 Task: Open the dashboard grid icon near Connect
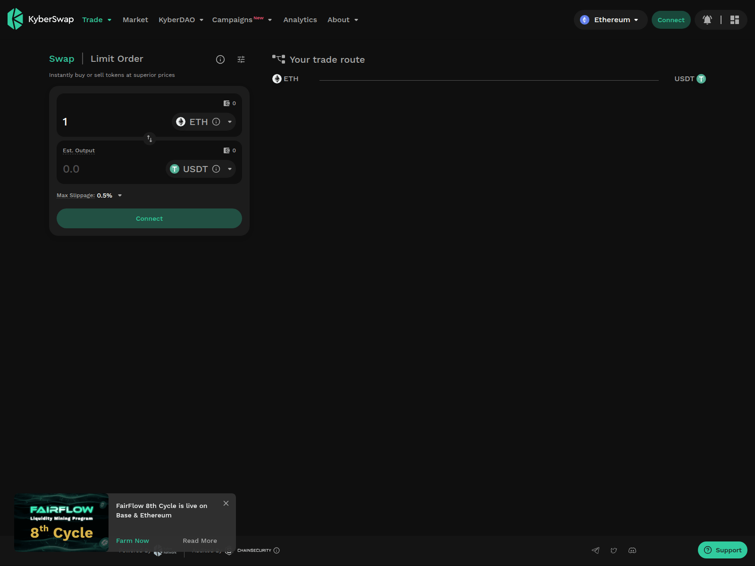pyautogui.click(x=734, y=20)
